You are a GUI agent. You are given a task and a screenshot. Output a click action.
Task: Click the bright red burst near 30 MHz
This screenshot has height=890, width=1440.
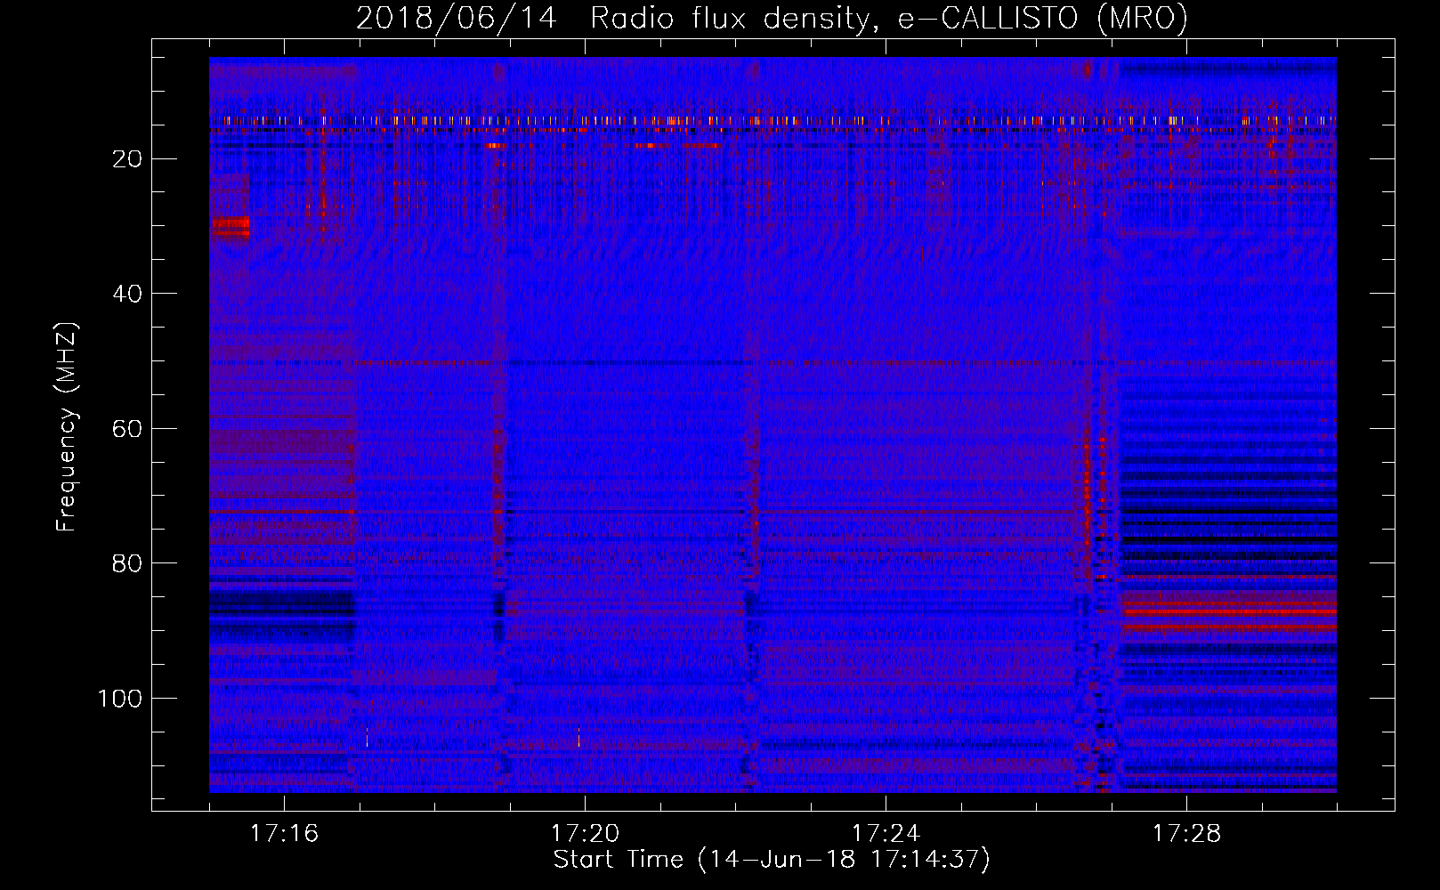tap(231, 228)
